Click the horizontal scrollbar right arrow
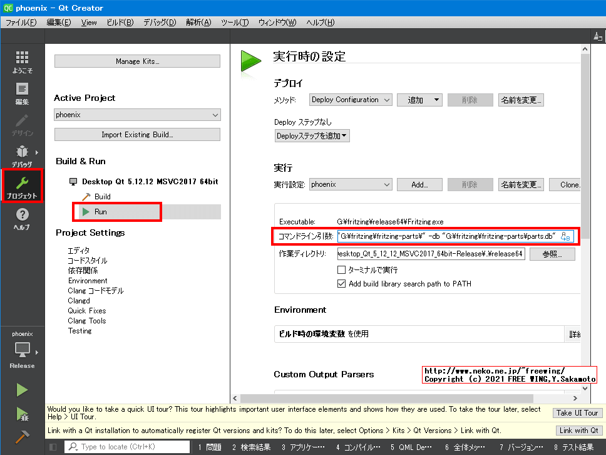This screenshot has height=455, width=606. coord(575,398)
